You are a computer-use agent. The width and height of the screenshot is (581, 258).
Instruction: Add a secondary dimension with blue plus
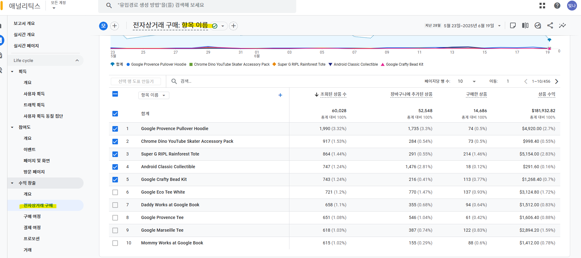280,95
